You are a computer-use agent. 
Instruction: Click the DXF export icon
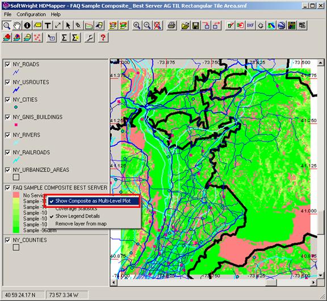[x=250, y=26]
